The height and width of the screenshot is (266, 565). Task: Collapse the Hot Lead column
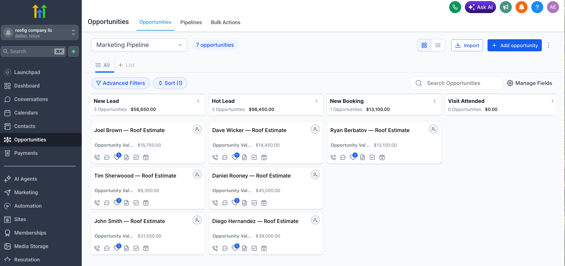click(x=316, y=101)
